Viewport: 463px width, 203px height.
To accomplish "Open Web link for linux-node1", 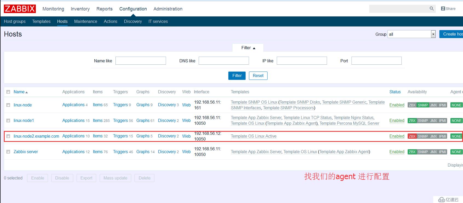I will pos(186,121).
